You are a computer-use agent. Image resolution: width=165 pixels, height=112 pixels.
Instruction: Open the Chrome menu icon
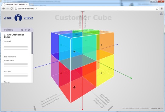162,8
